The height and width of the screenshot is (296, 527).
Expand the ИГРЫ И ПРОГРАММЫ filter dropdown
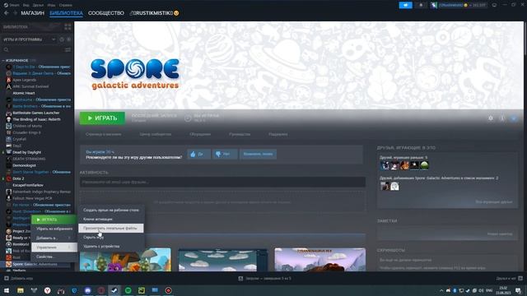[x=29, y=39]
